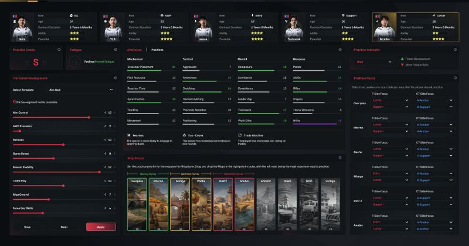The height and width of the screenshot is (246, 469).
Task: Decrease Aim Control with left arrow
Action: (105, 112)
